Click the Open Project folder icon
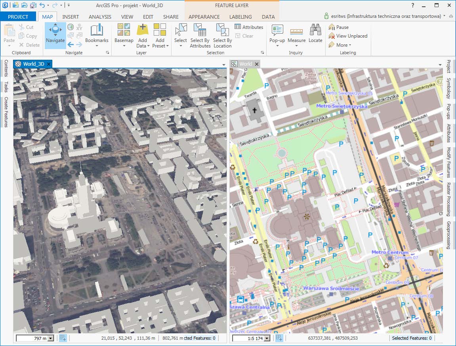Screen dimensions: 456x346 point(25,5)
